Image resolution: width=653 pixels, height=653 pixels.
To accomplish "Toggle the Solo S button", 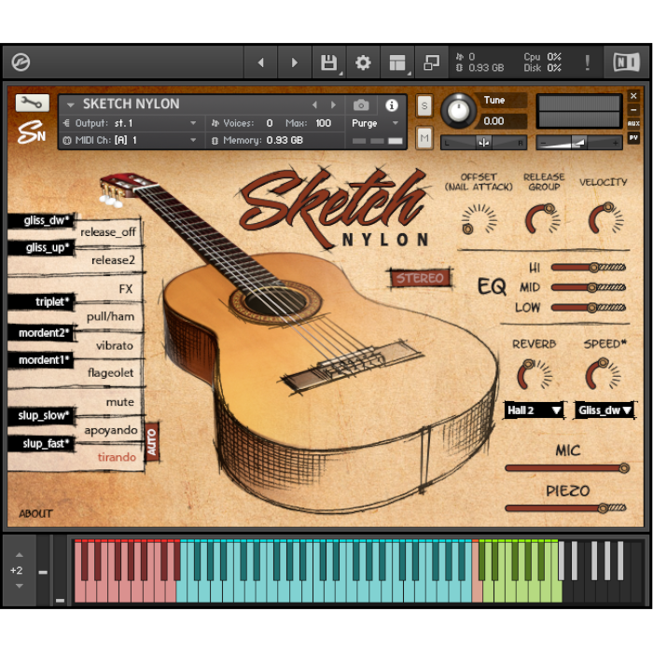I will 424,105.
